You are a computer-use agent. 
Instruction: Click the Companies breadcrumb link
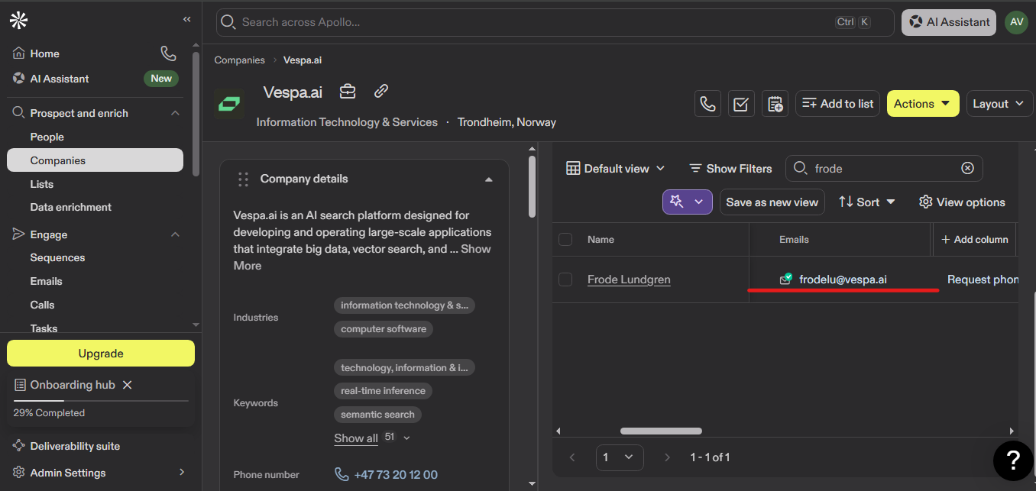(x=240, y=60)
